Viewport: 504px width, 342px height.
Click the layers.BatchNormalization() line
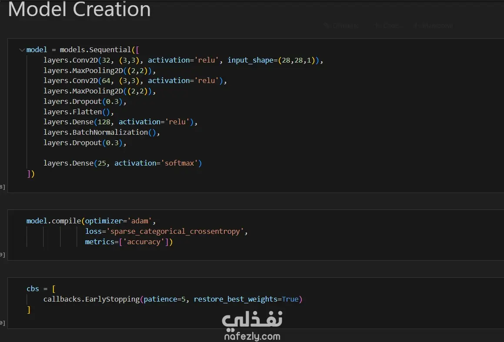click(x=102, y=132)
